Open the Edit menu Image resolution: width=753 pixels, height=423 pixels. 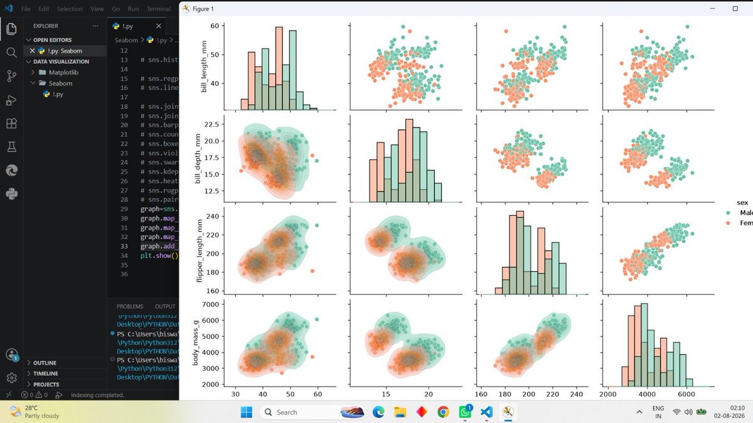pos(43,9)
